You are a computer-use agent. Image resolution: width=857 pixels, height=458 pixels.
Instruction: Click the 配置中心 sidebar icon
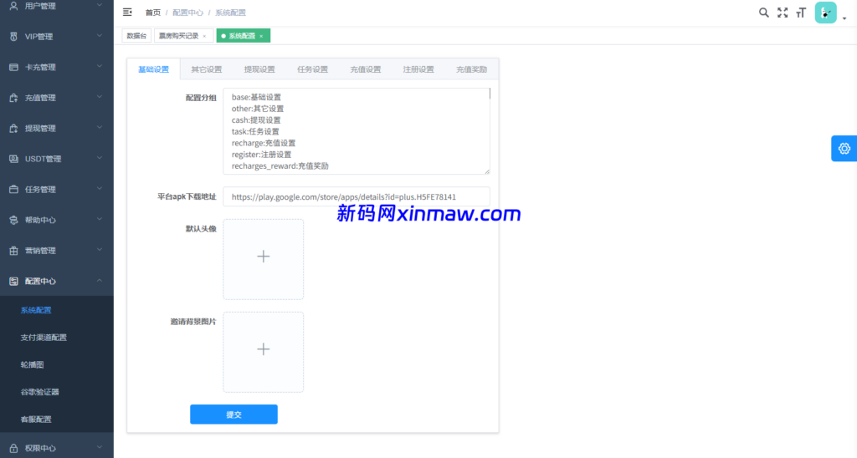click(13, 281)
